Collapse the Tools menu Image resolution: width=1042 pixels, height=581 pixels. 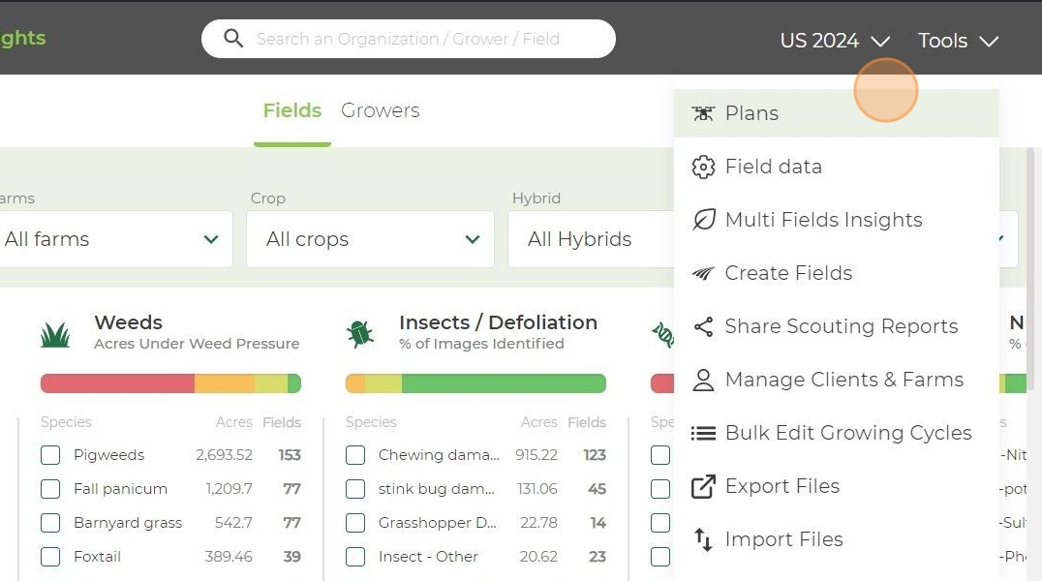click(957, 41)
